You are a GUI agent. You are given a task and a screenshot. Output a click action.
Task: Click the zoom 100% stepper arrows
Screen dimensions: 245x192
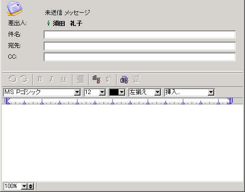31,186
